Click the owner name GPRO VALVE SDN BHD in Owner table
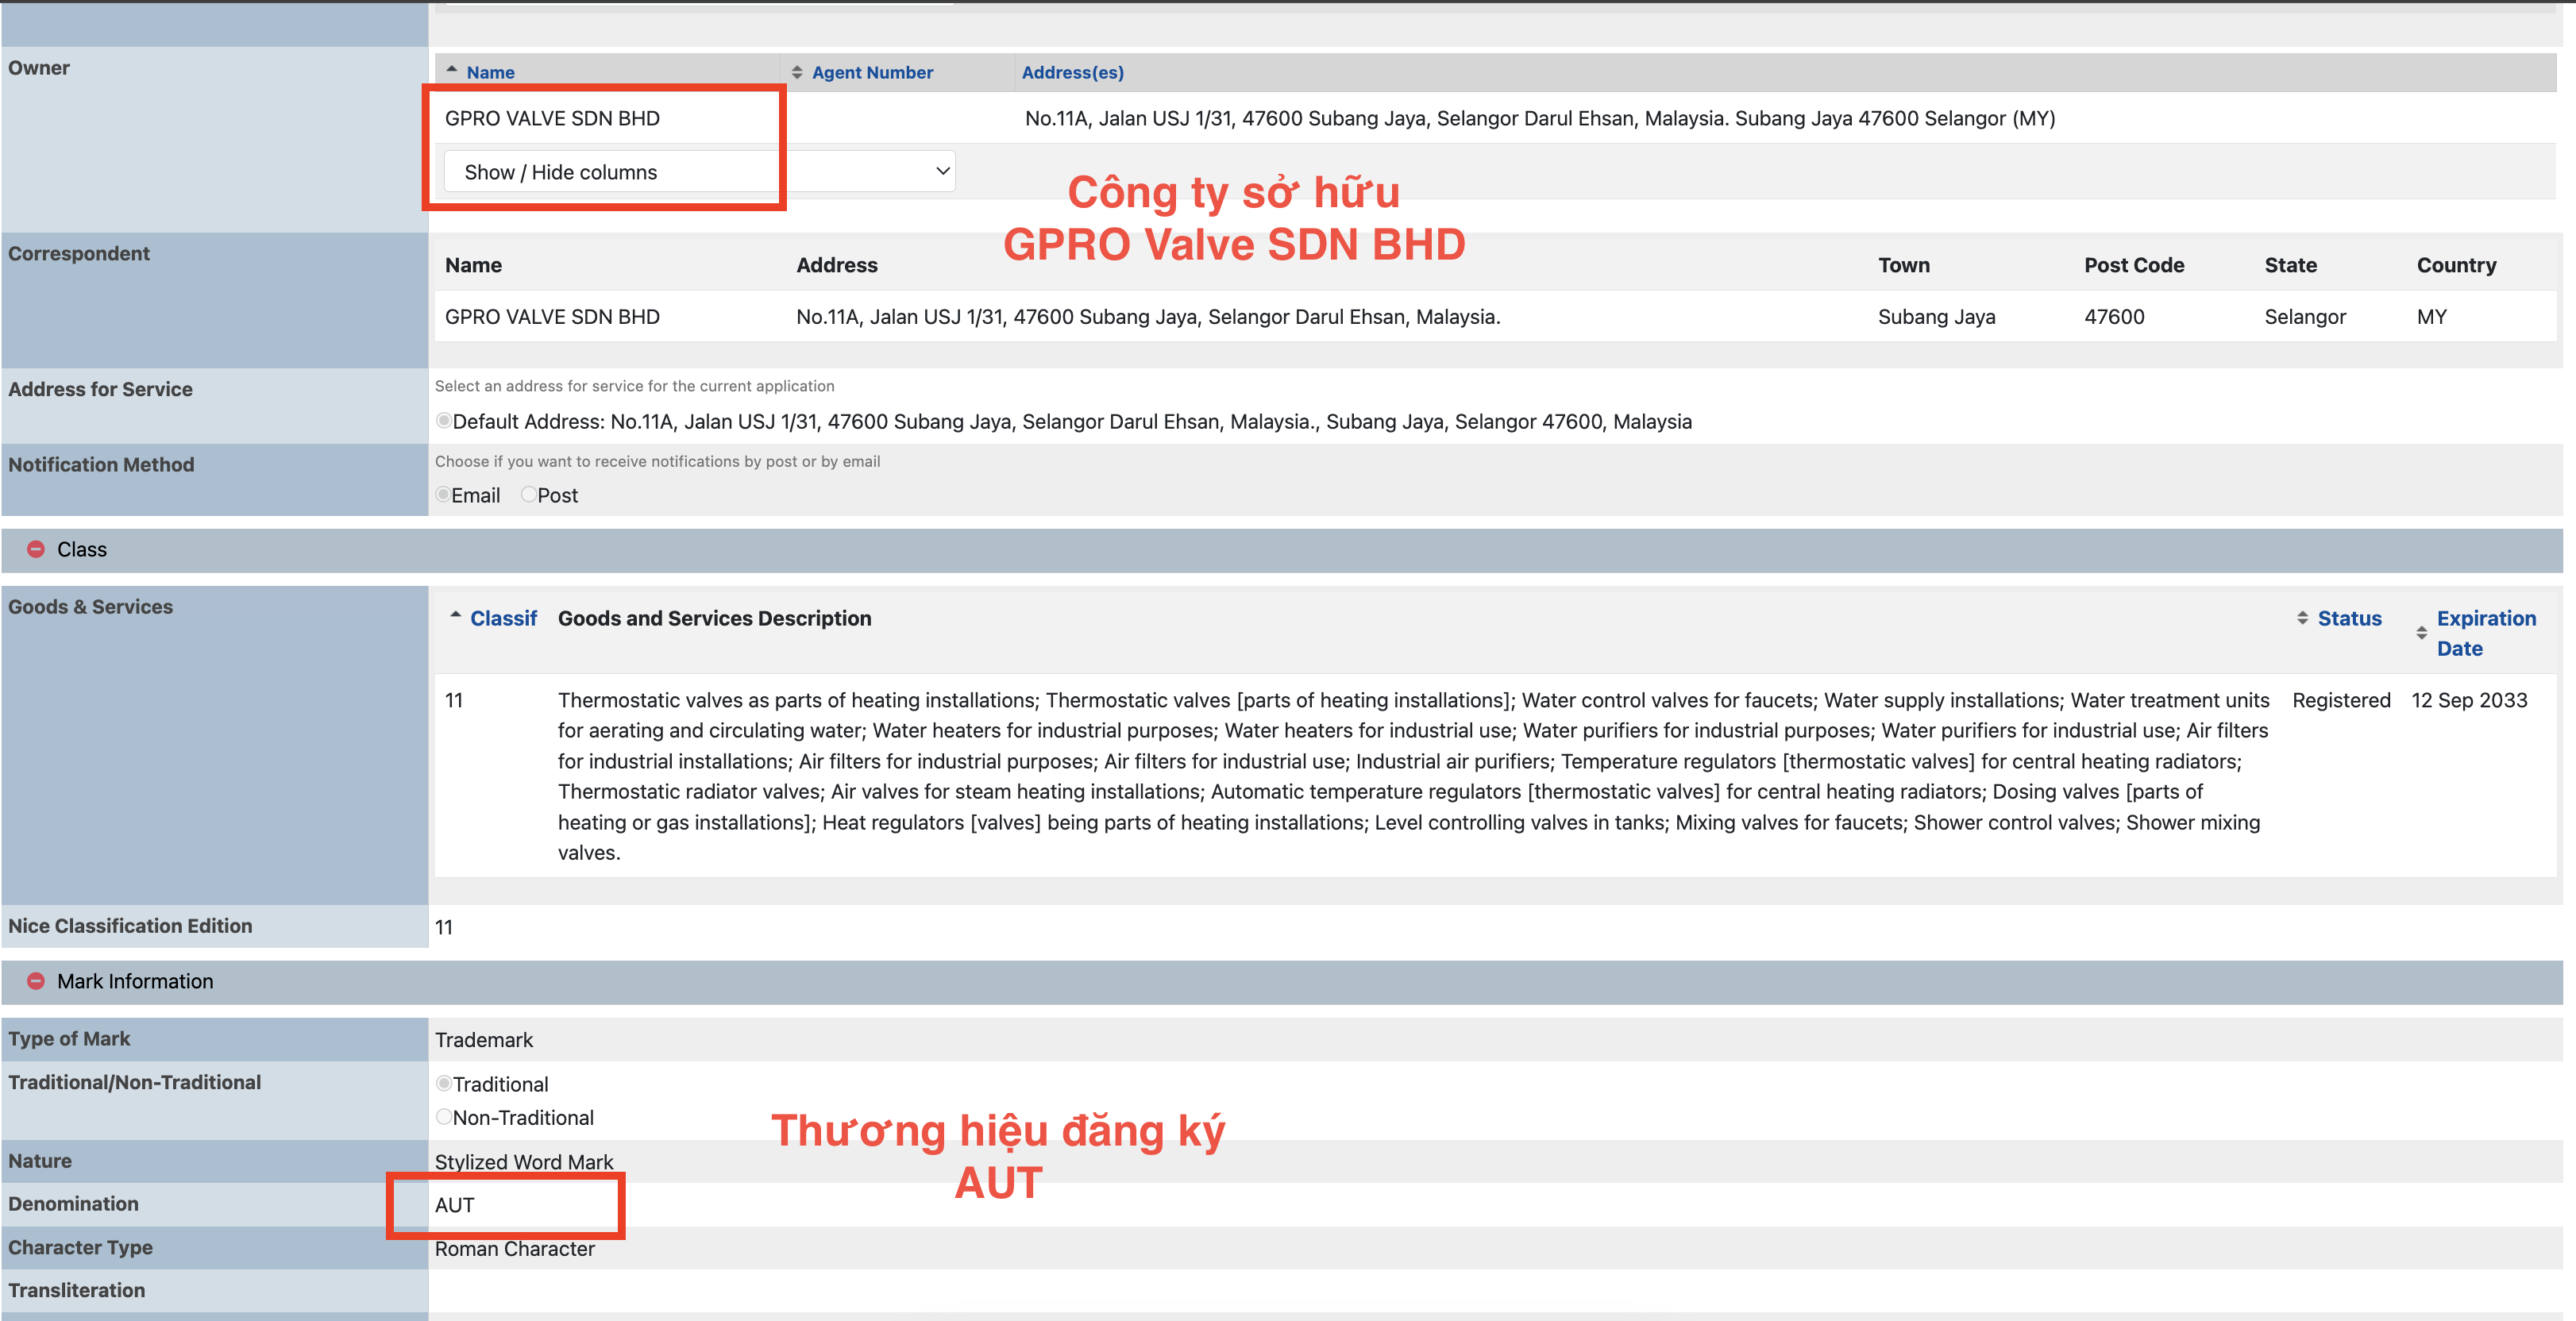 tap(552, 118)
